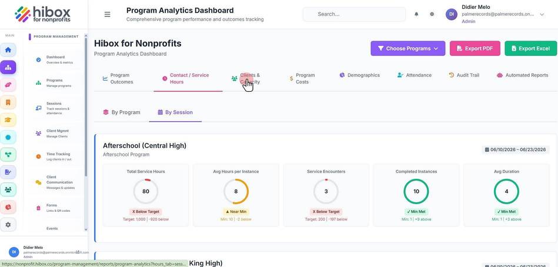Click the pie chart icon in rail
This screenshot has width=558, height=267.
coord(8,207)
